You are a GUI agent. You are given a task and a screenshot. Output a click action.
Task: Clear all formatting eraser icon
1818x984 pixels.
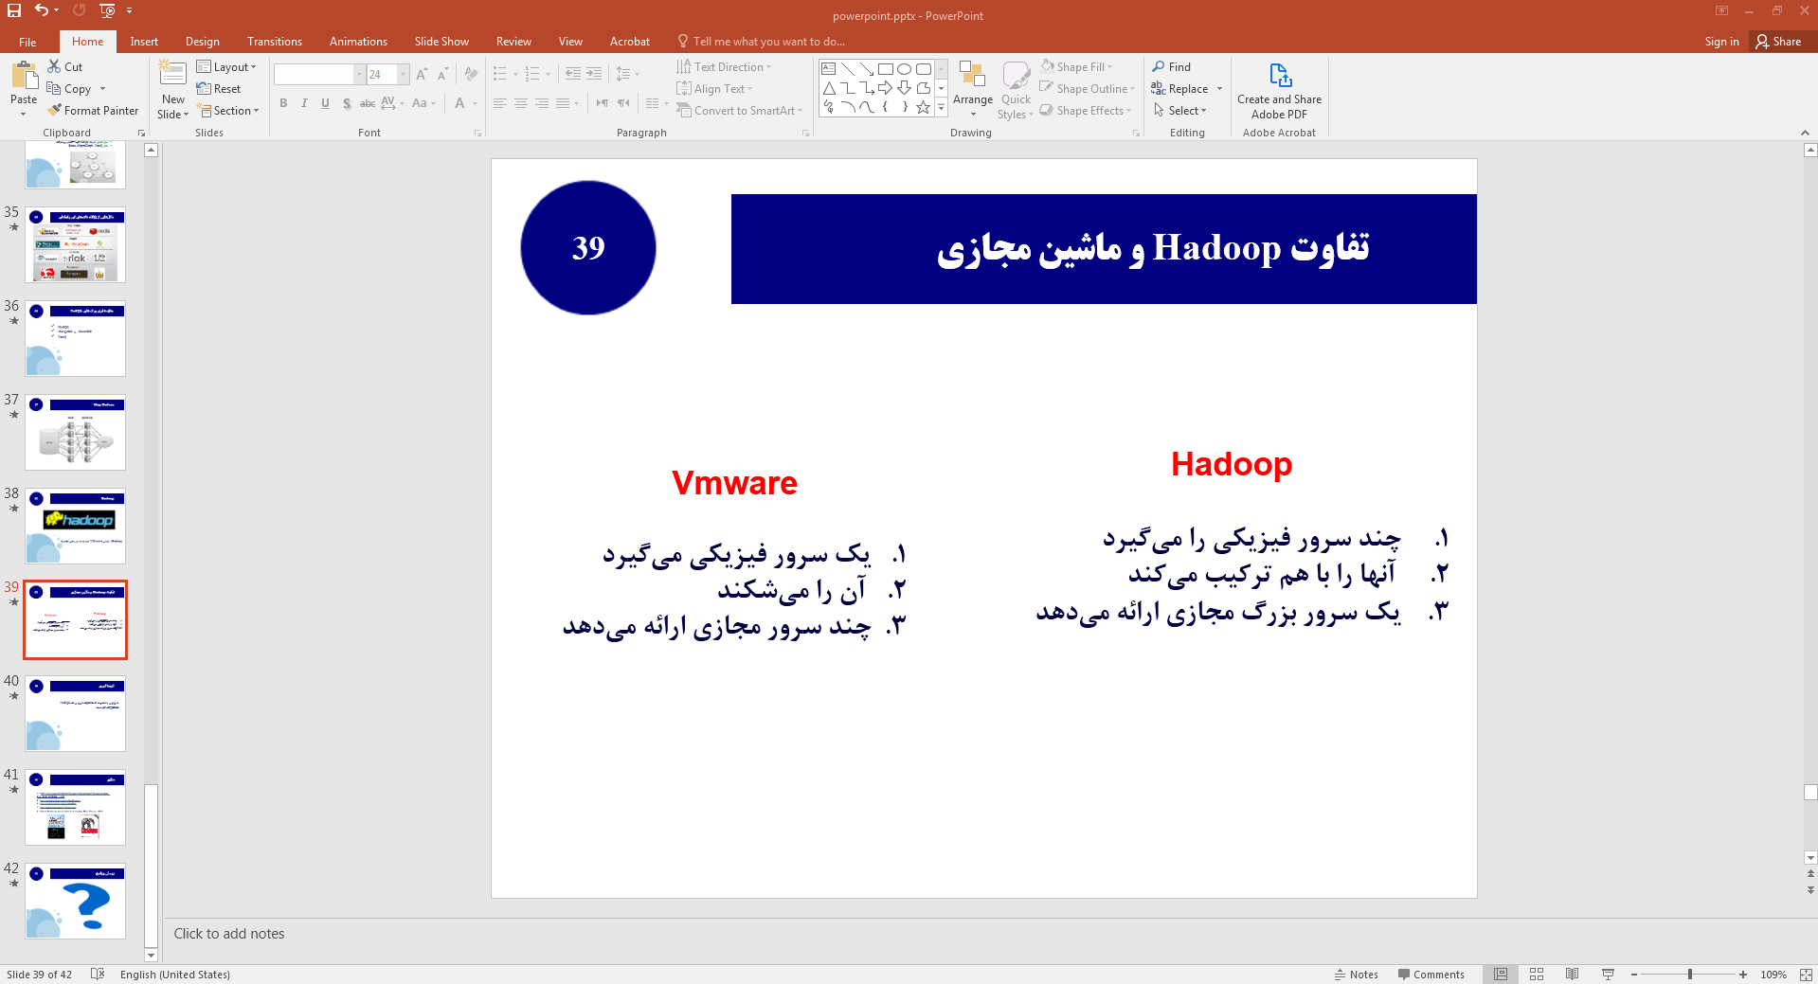pos(471,74)
